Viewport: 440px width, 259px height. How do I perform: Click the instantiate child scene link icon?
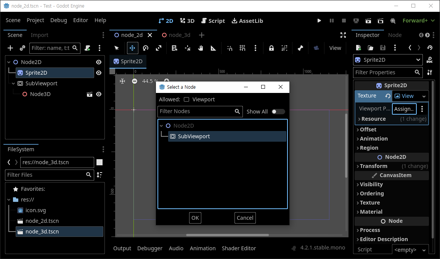click(x=22, y=48)
